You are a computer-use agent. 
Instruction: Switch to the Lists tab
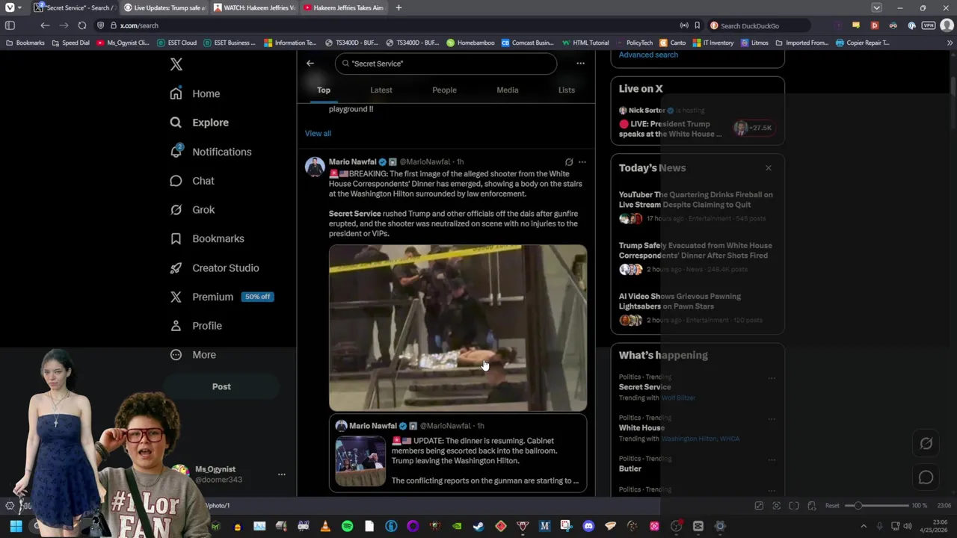coord(567,90)
